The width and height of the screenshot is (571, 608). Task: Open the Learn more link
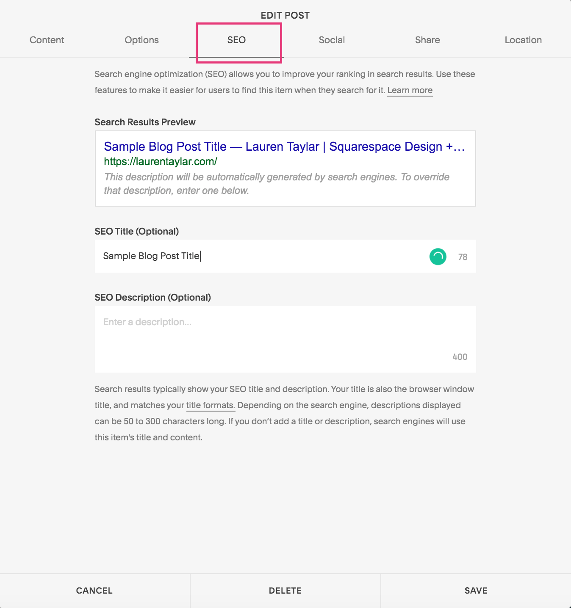(410, 90)
